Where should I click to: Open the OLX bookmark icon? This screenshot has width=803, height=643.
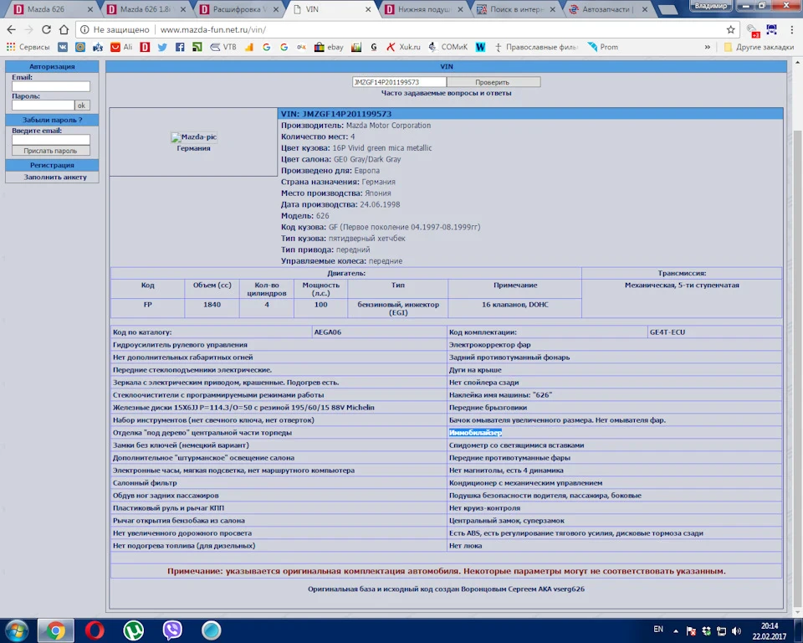pos(302,47)
